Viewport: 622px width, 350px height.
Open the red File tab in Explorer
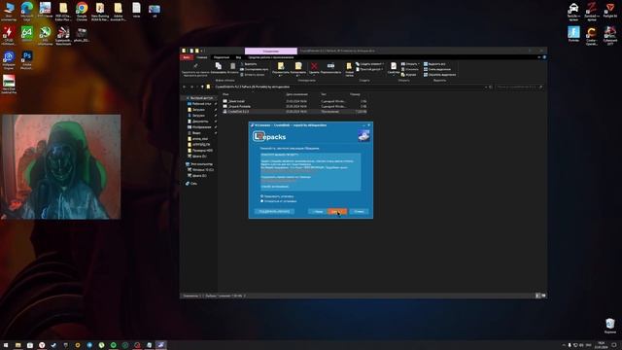(186, 57)
